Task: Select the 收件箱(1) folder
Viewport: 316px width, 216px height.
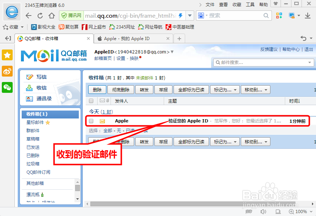Action: point(50,114)
